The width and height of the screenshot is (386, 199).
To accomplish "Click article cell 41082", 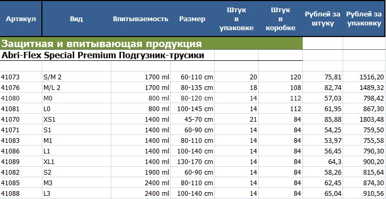I will pyautogui.click(x=21, y=172).
